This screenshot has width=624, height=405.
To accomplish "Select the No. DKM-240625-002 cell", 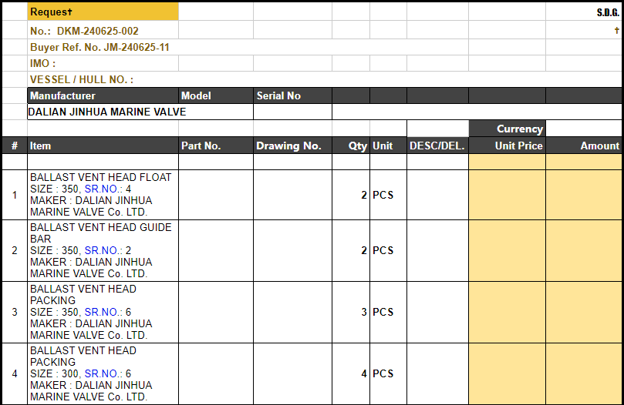I will pos(103,31).
